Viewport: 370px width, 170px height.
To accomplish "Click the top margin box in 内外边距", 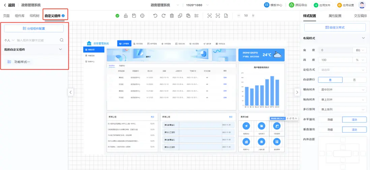I will [343, 140].
